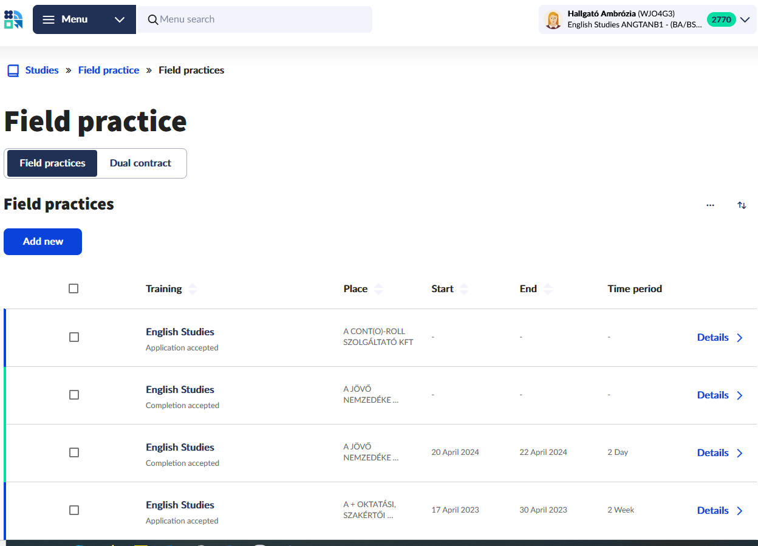The image size is (758, 546).
Task: Open Details for 20 April 2024 practice
Action: [720, 452]
